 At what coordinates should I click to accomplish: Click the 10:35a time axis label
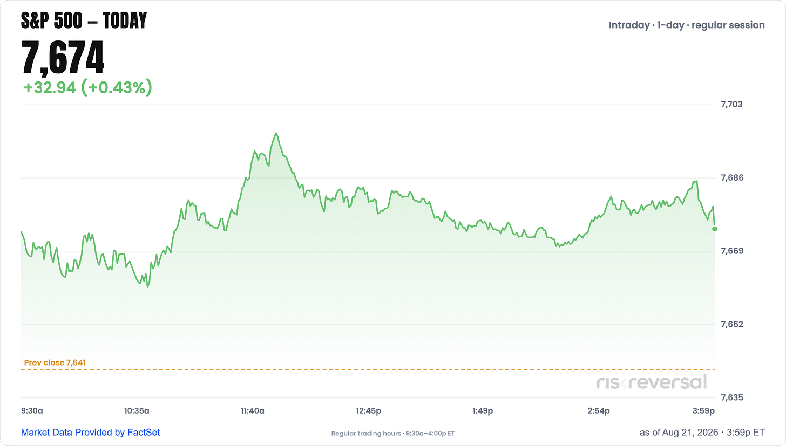137,411
